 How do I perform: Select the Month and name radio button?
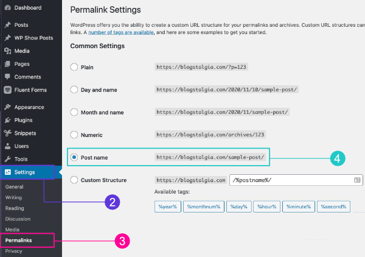pos(74,112)
